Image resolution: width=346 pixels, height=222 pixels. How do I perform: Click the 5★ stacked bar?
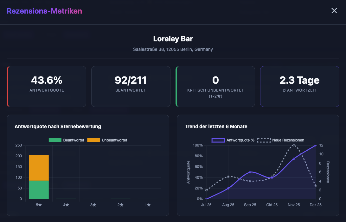39,177
